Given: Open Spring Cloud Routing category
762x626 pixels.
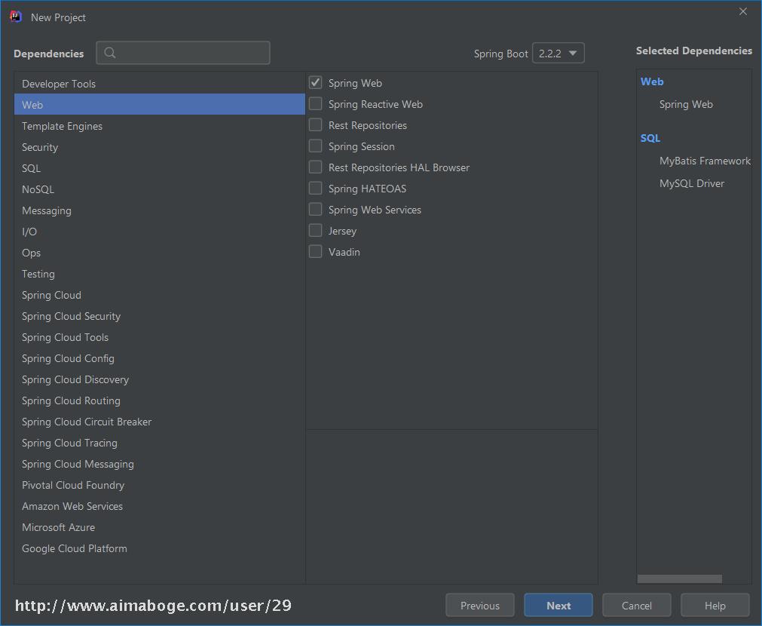Looking at the screenshot, I should 159,400.
